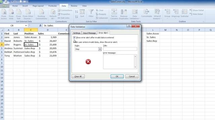Click the Title input field
The image size is (215, 120).
120,49
